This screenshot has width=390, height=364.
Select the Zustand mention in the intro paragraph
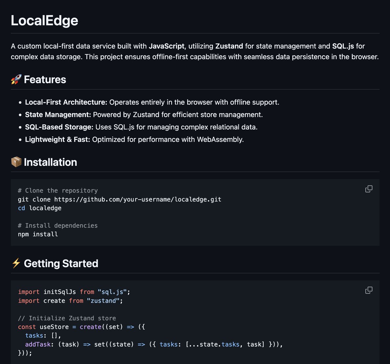pyautogui.click(x=229, y=46)
